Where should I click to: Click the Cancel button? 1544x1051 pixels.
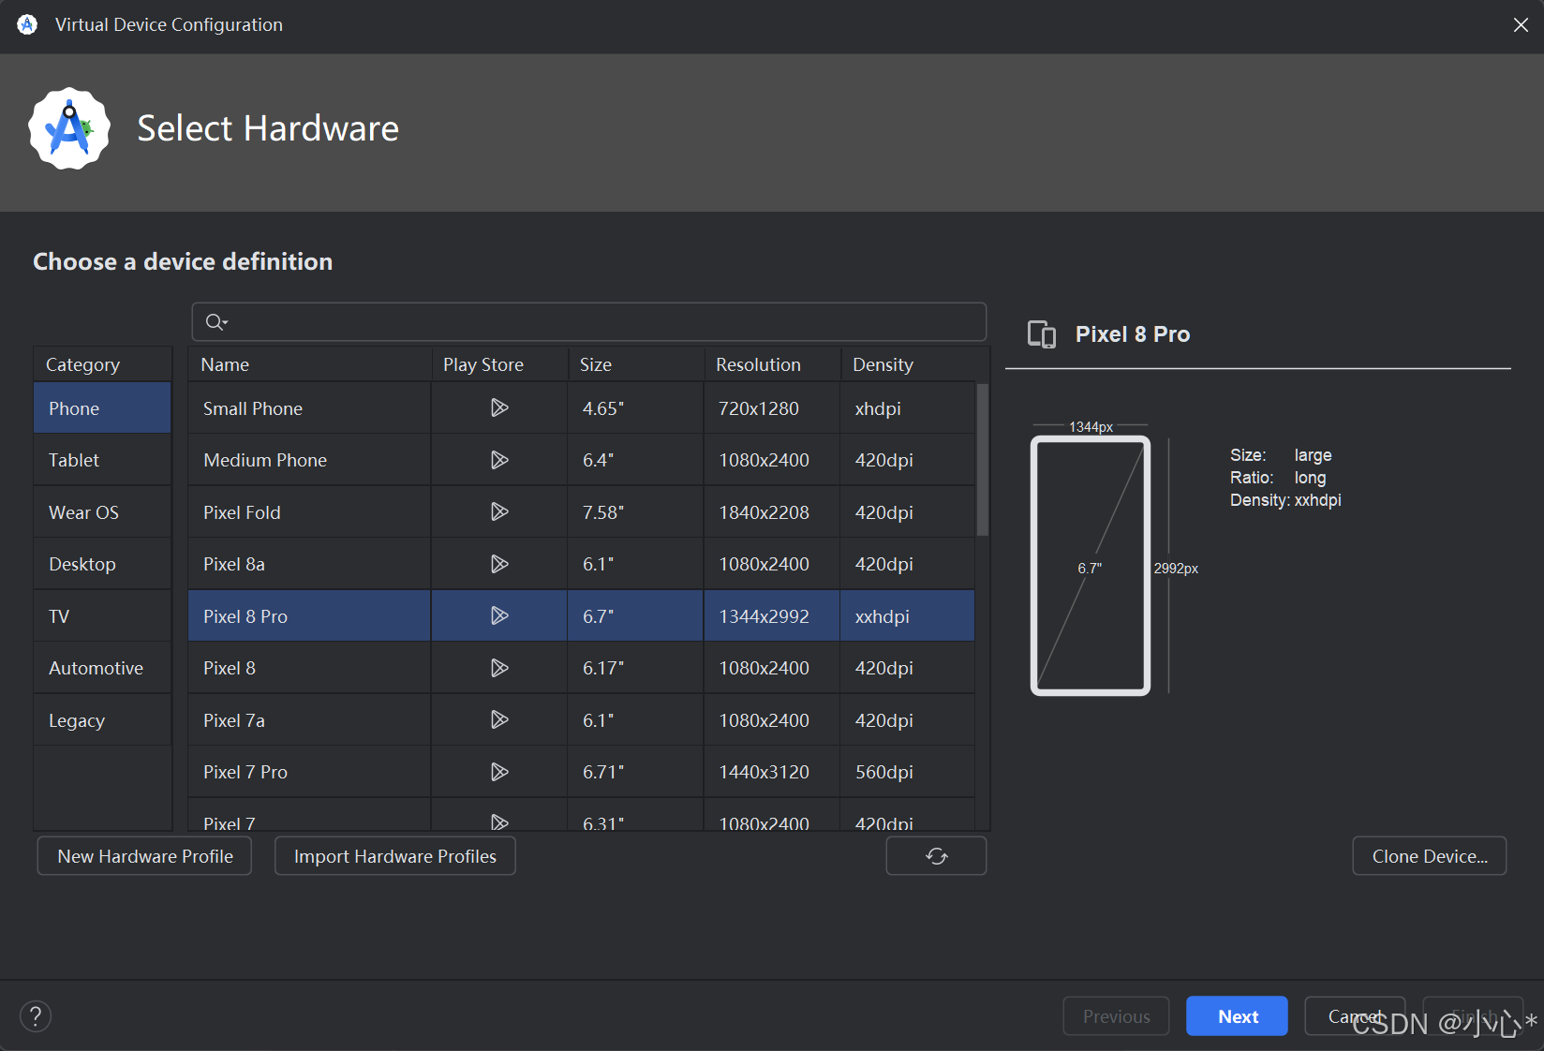1355,1016
